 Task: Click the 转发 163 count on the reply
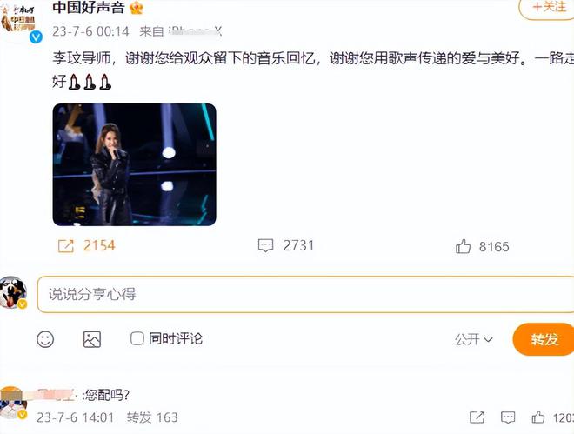152,417
